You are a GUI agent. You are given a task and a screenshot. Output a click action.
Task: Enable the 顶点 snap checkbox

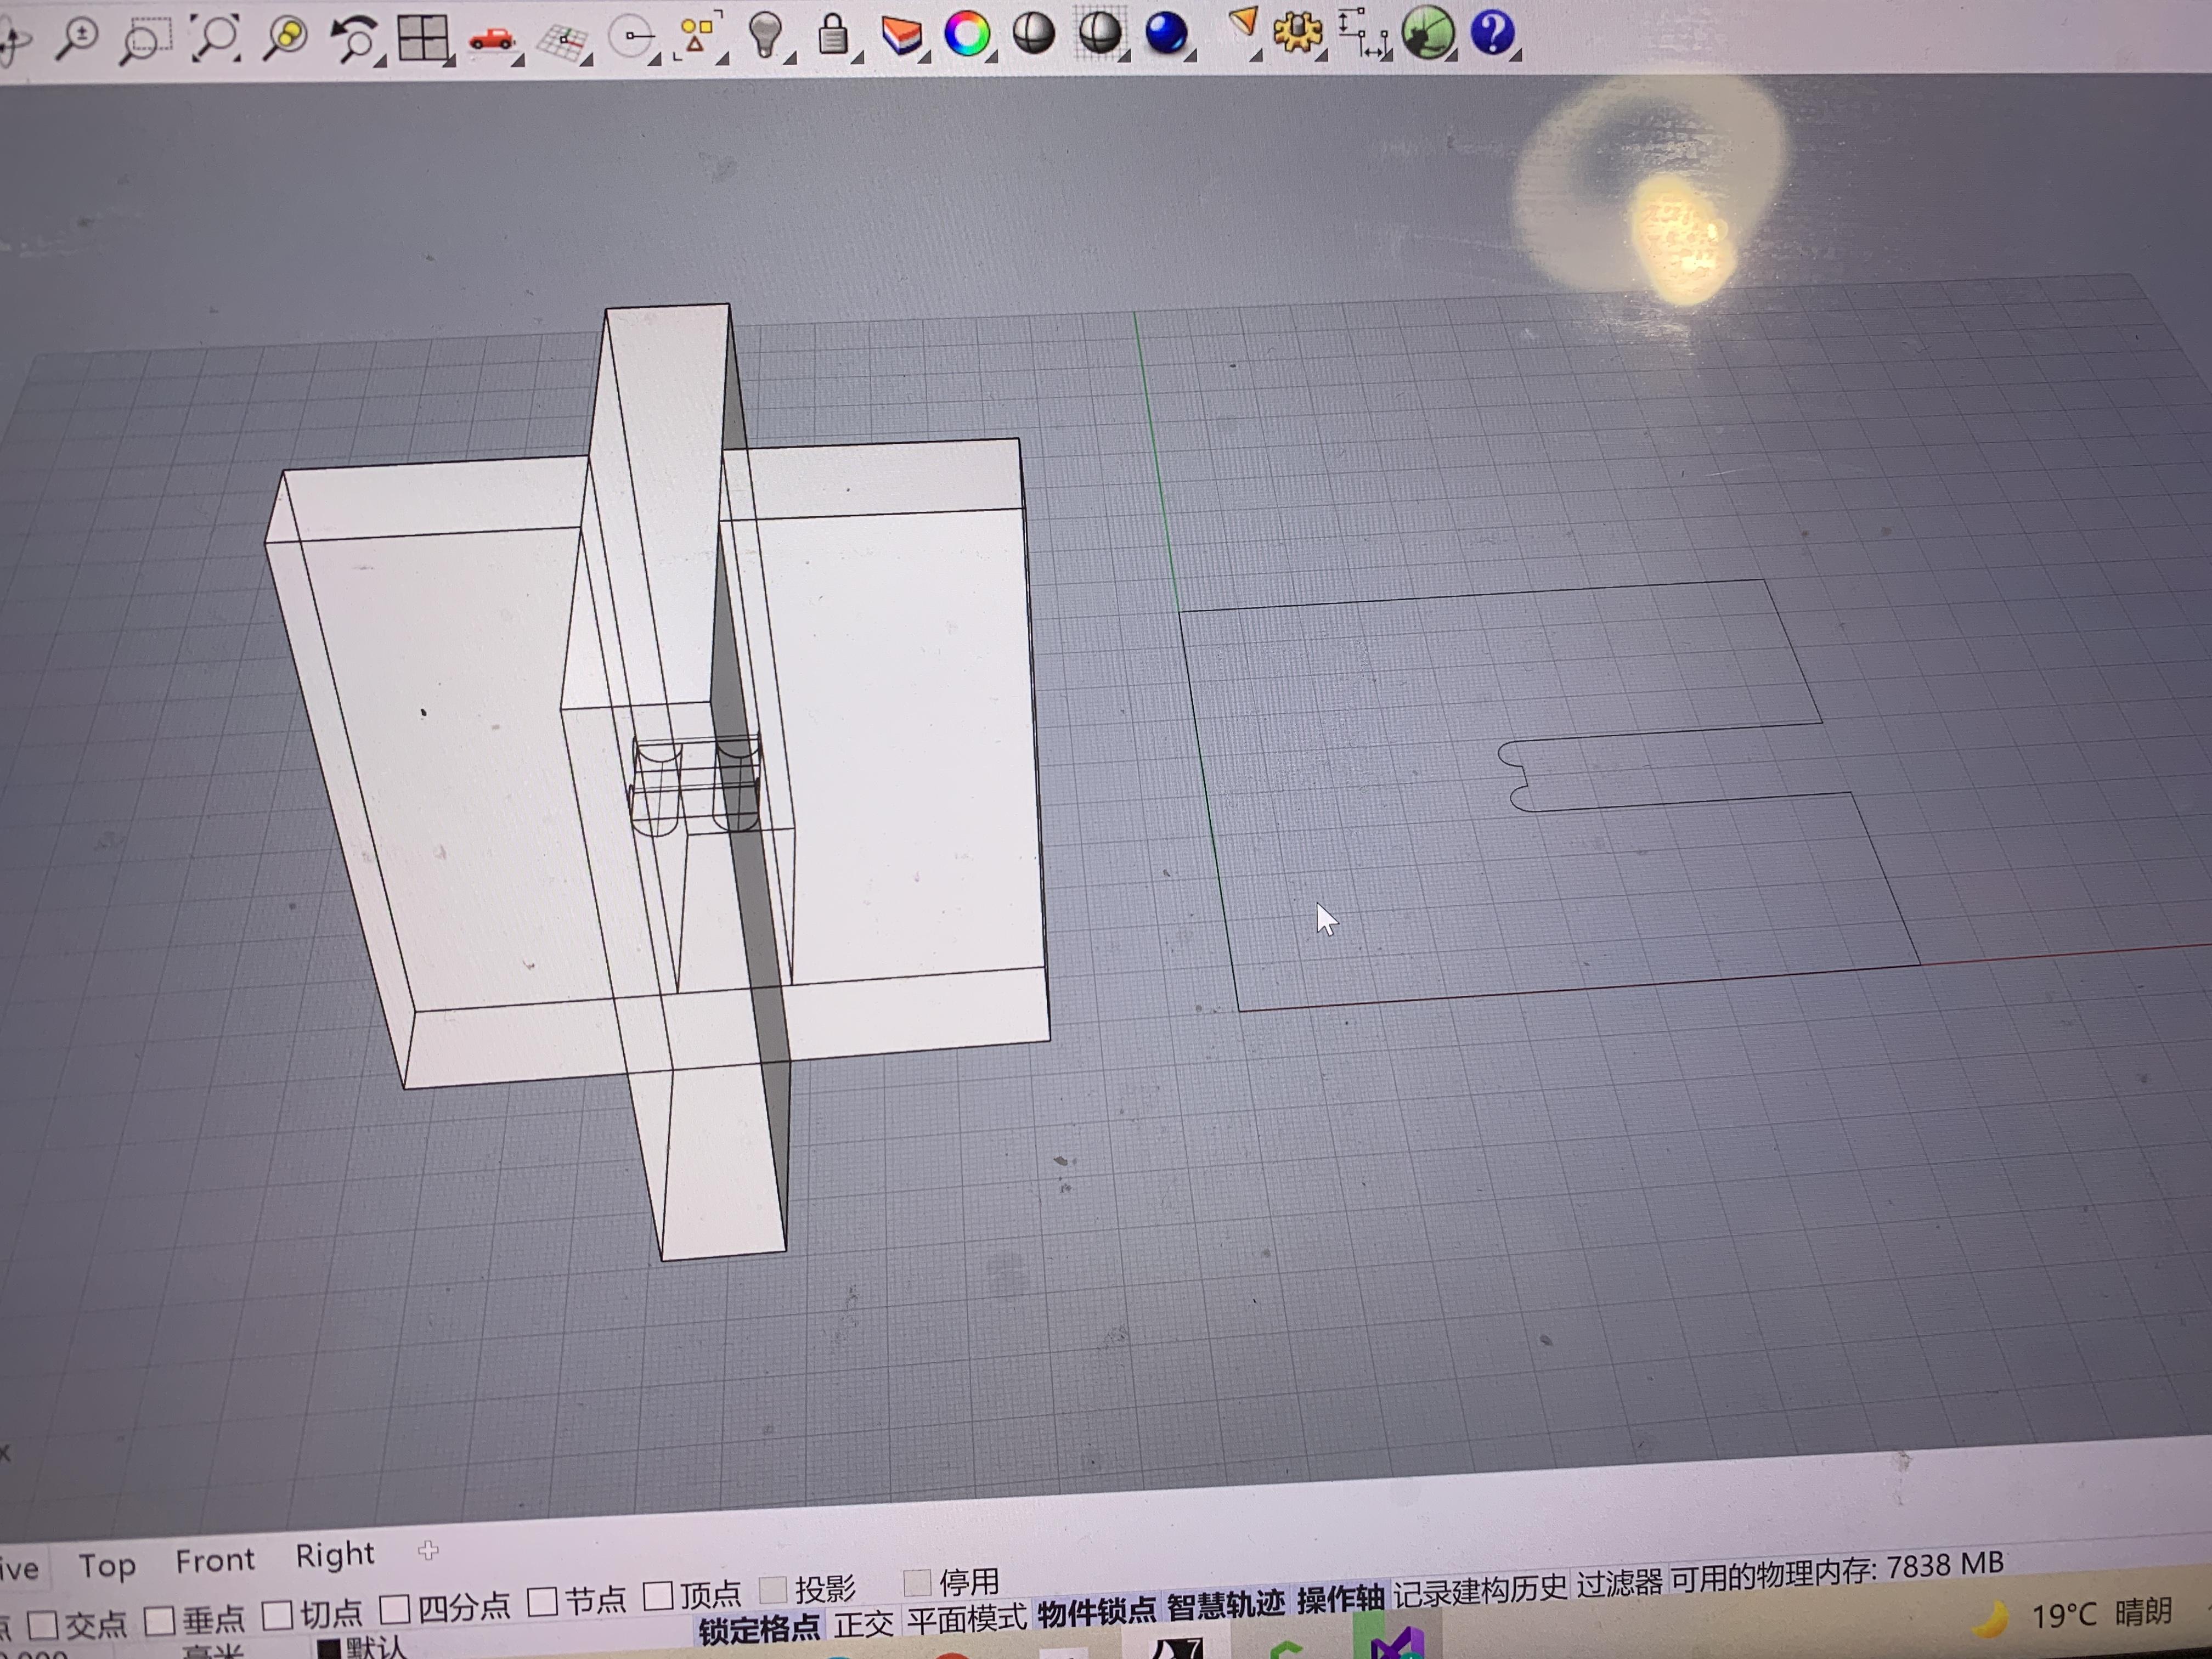(658, 1596)
